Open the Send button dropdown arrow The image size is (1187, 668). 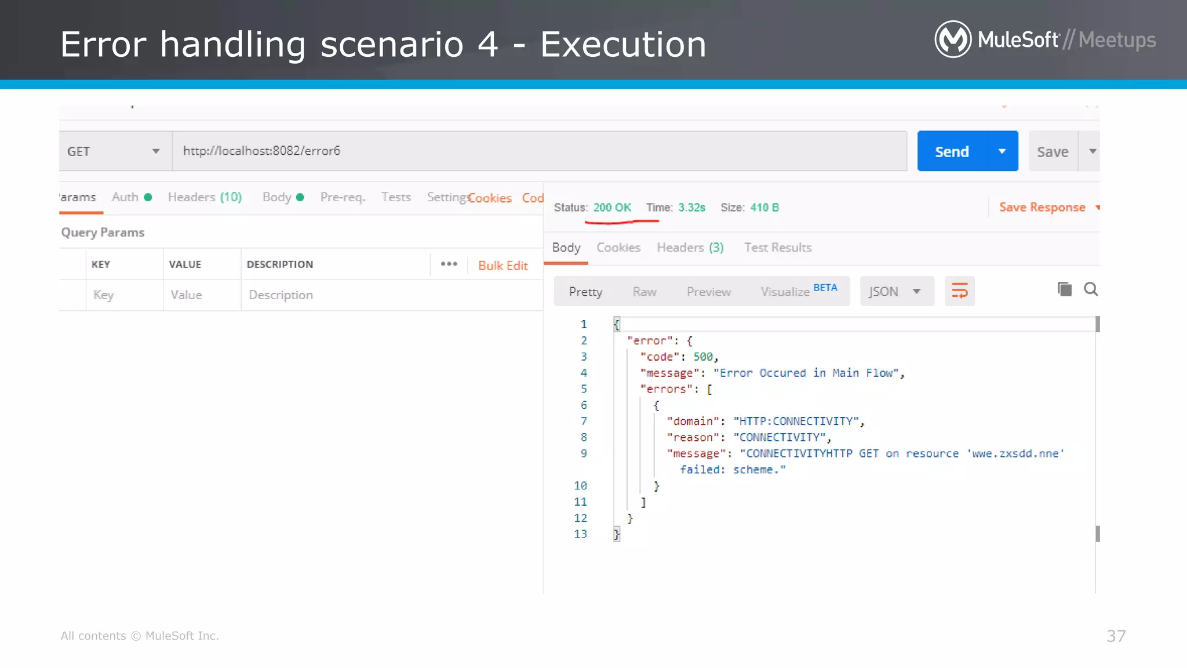click(1002, 151)
